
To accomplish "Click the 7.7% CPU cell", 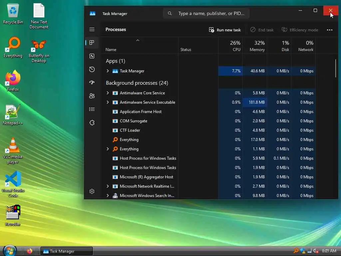I will click(x=230, y=71).
